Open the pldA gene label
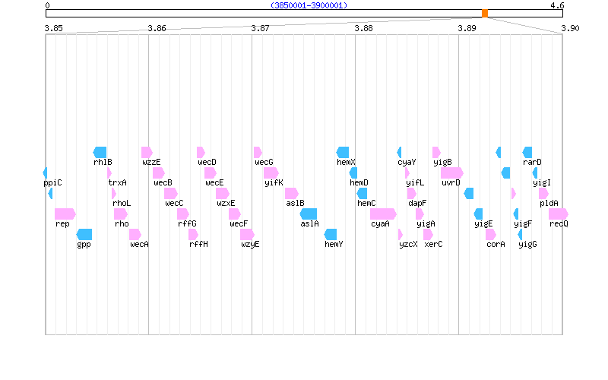 click(x=549, y=203)
